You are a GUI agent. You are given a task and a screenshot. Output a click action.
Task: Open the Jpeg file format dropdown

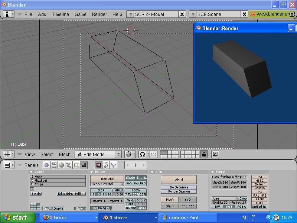[x=225, y=198]
